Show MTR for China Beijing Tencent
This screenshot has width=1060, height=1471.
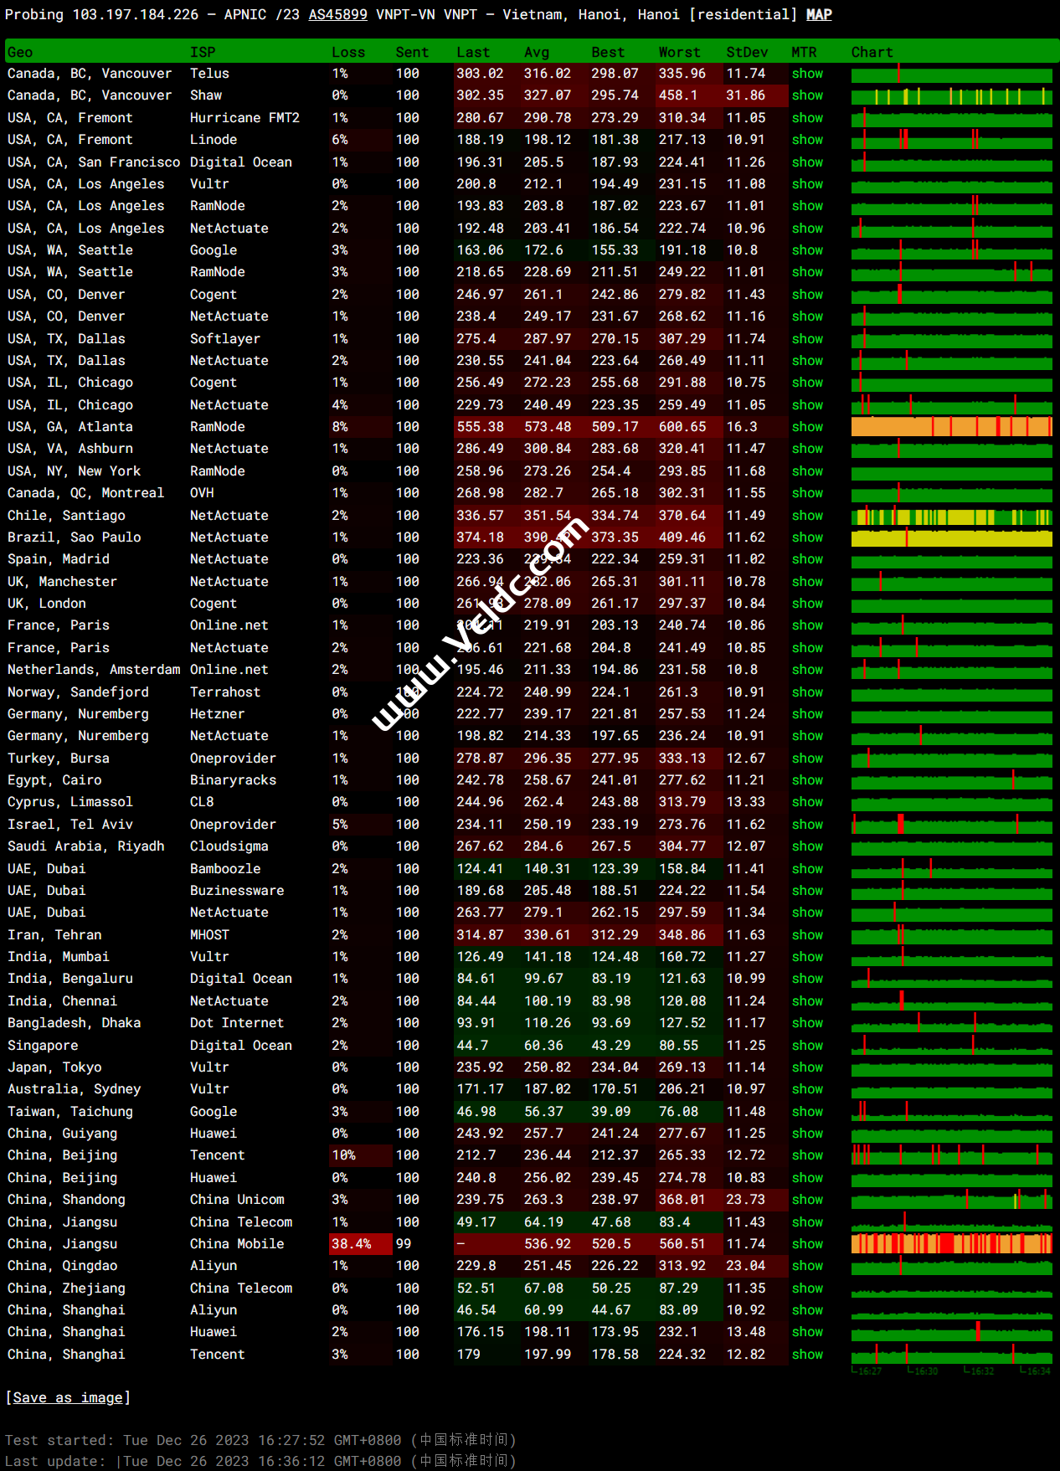pyautogui.click(x=807, y=1155)
